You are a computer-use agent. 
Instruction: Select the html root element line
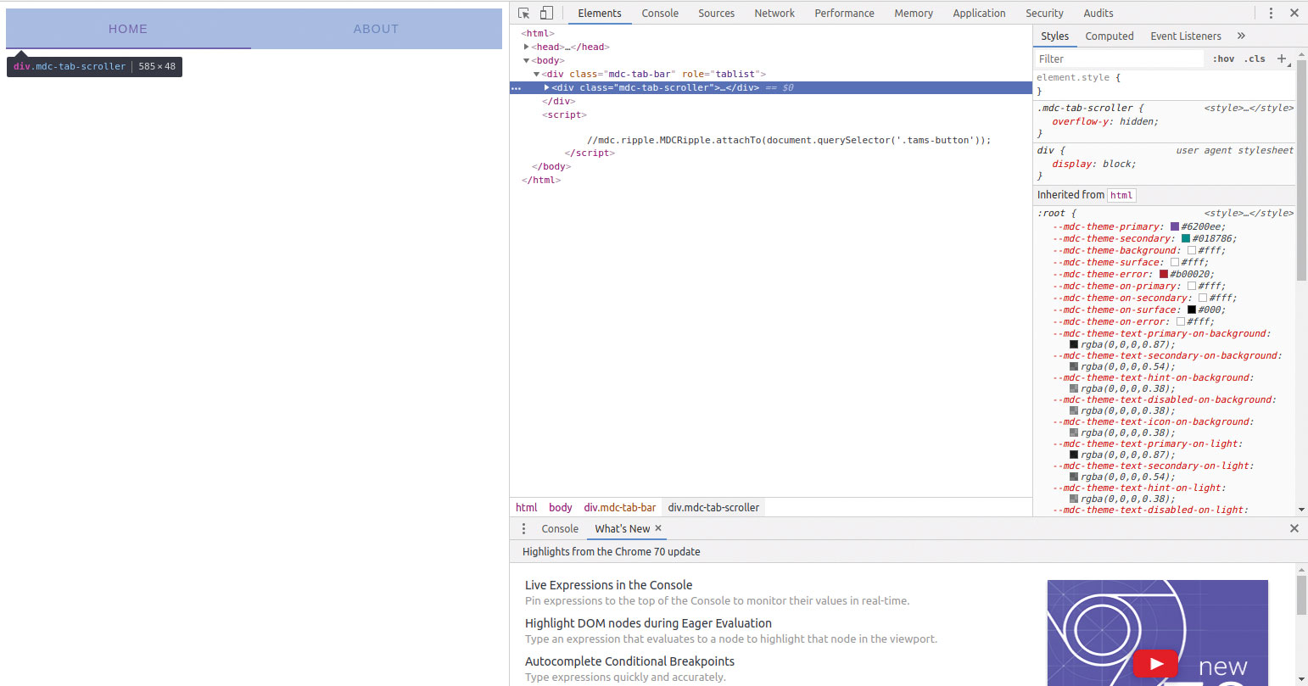click(538, 33)
